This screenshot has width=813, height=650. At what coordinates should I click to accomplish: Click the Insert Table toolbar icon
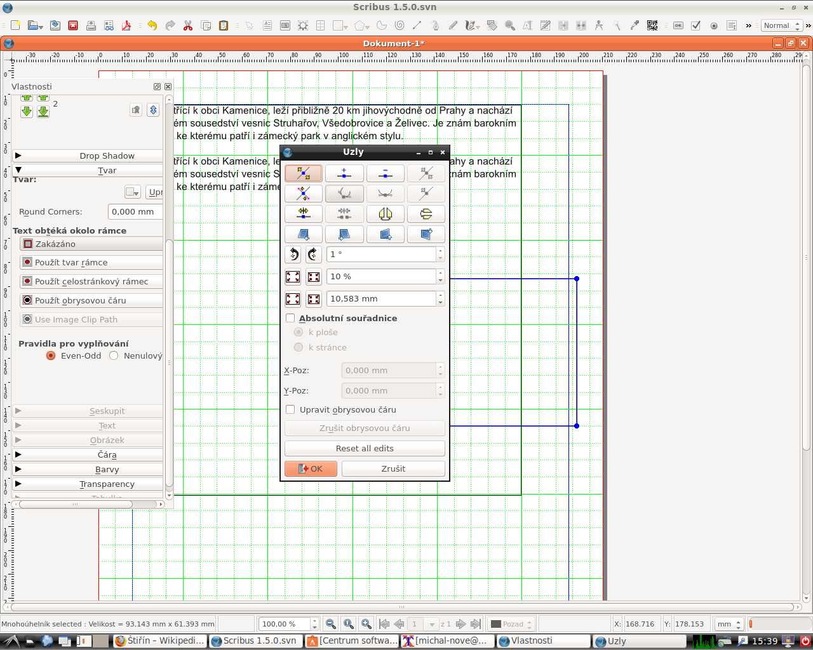coord(320,25)
